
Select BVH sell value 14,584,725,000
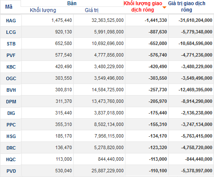click(107, 90)
